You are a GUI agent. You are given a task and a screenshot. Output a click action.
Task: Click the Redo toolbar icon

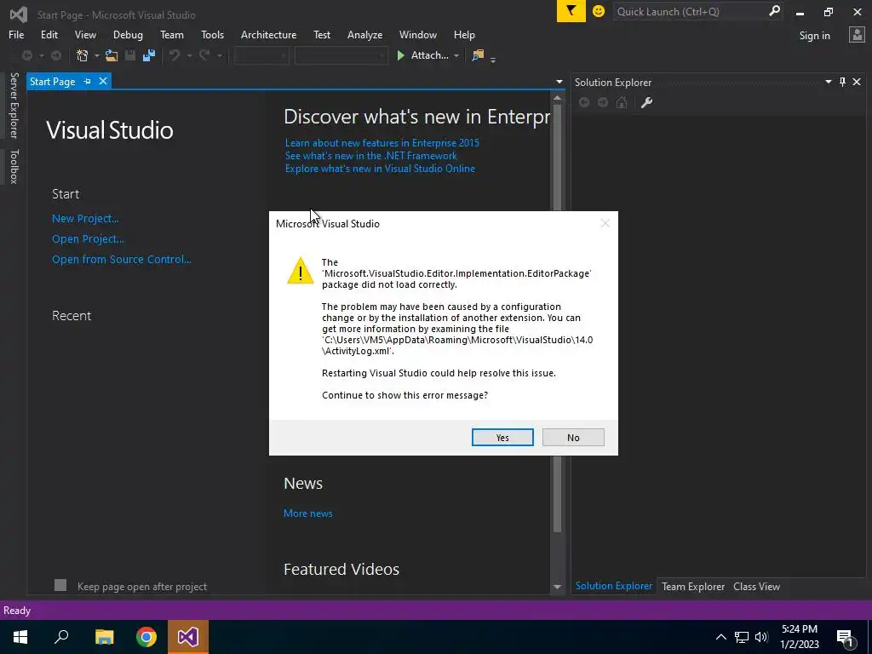click(x=204, y=55)
